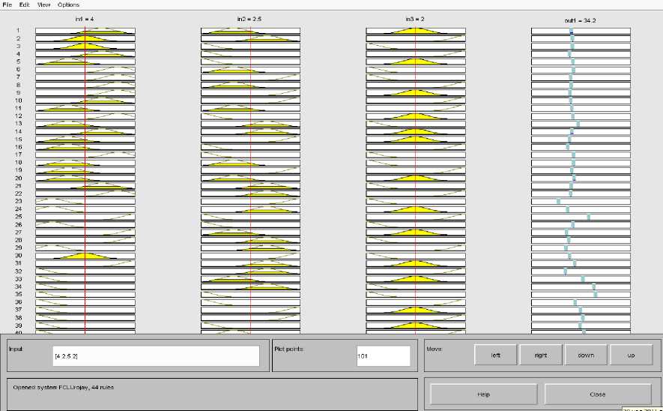The width and height of the screenshot is (663, 411).
Task: Click rule 35 out1 output plot
Action: 581,295
